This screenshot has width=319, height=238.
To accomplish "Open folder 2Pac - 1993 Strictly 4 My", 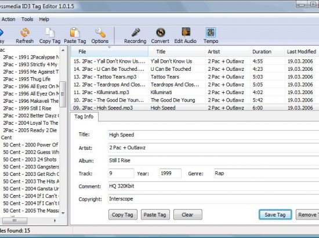I will (x=30, y=64).
